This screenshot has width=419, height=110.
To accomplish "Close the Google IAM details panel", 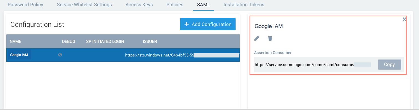I will tap(404, 19).
